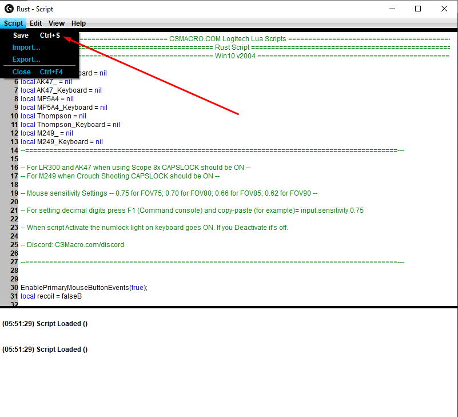458x417 pixels.
Task: Minimize the Rust - Script window
Action: pos(392,9)
